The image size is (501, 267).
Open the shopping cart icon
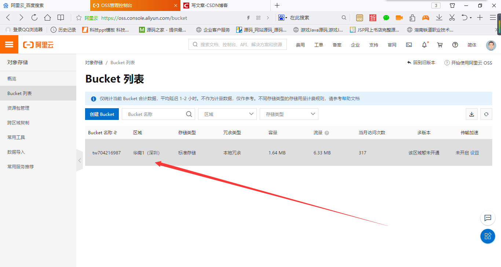click(439, 44)
